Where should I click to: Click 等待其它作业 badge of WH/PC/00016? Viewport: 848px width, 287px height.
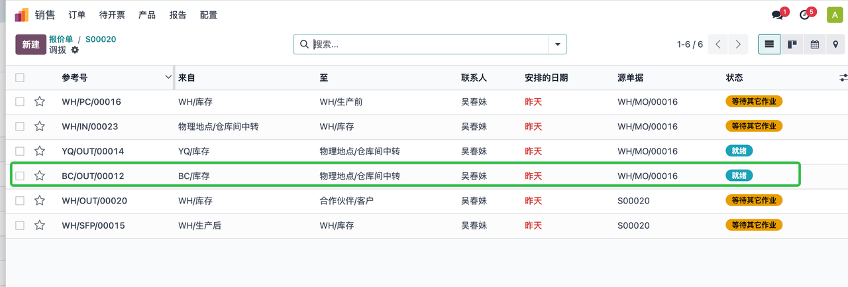754,101
